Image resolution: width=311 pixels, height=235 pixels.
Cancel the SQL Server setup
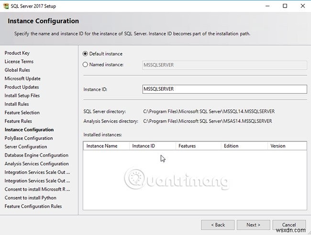coord(289,225)
